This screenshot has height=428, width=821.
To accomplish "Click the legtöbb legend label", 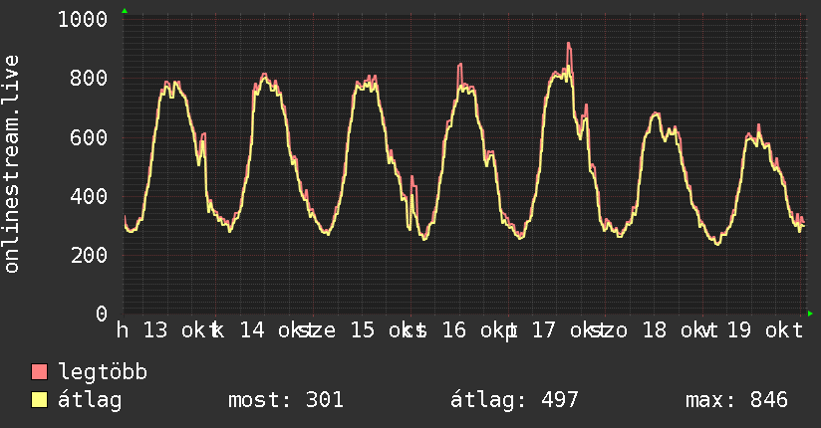I will (103, 372).
